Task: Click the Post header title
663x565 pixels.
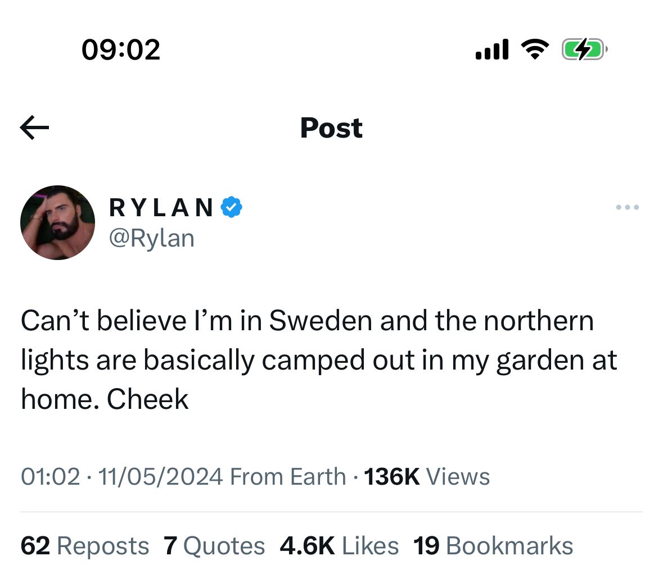Action: tap(332, 127)
